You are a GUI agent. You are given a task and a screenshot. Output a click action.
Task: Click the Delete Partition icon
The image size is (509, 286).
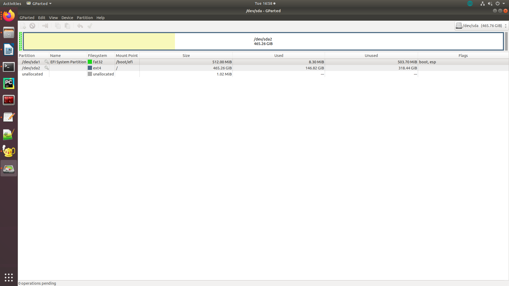coord(32,26)
